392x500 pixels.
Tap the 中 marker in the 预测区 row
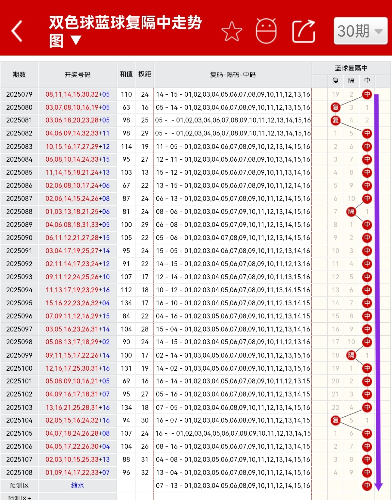(x=367, y=486)
